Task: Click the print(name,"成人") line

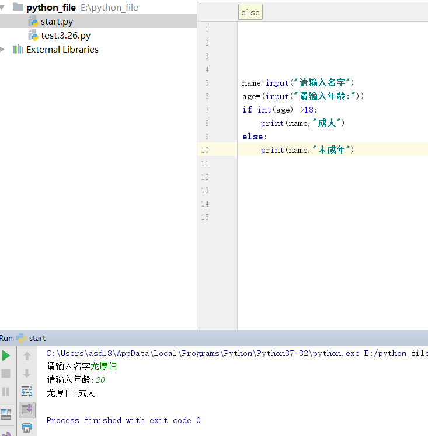Action: pos(302,123)
